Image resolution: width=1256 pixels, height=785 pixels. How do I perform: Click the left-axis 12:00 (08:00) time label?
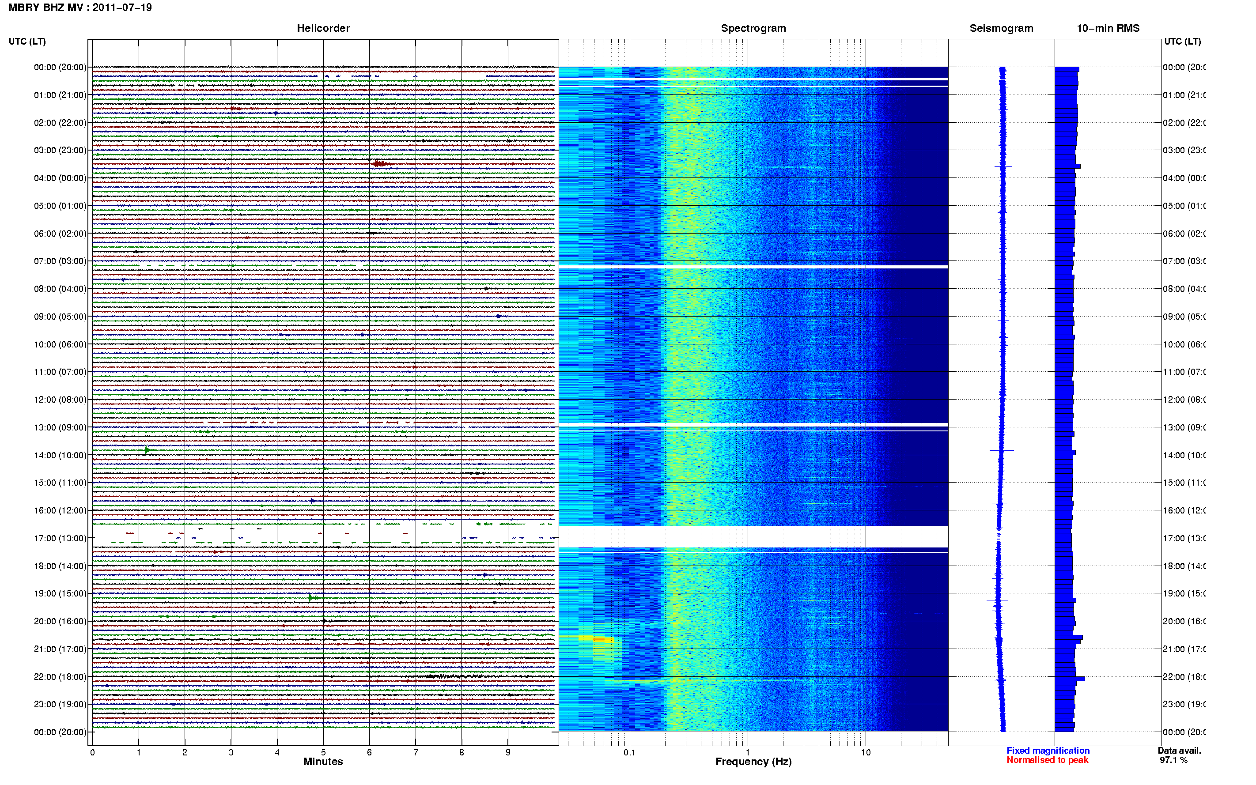tap(60, 400)
